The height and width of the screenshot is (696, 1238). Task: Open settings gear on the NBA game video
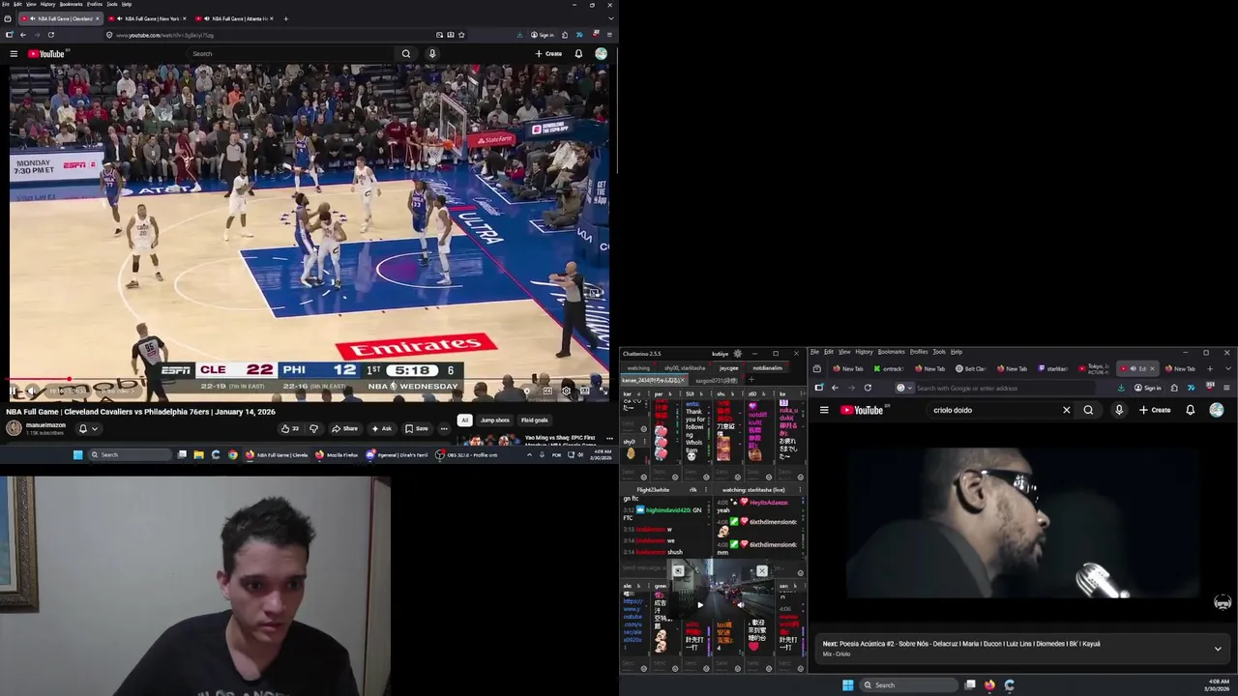[566, 391]
